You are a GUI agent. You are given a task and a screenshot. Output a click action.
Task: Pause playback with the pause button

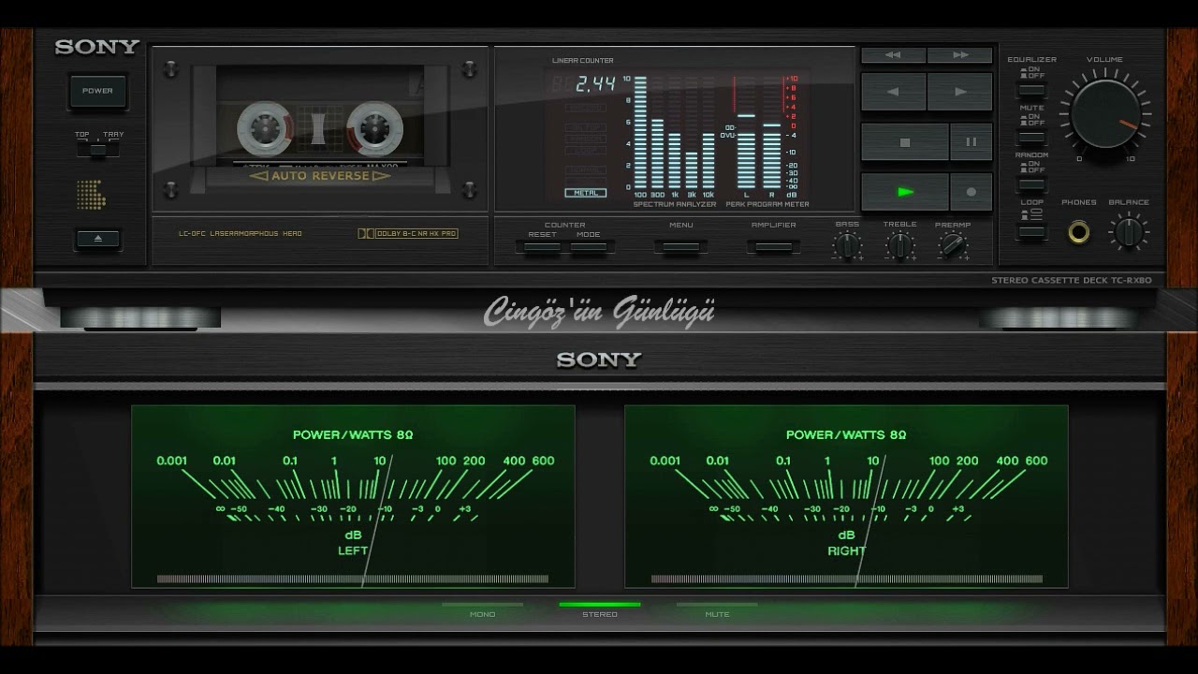tap(972, 142)
